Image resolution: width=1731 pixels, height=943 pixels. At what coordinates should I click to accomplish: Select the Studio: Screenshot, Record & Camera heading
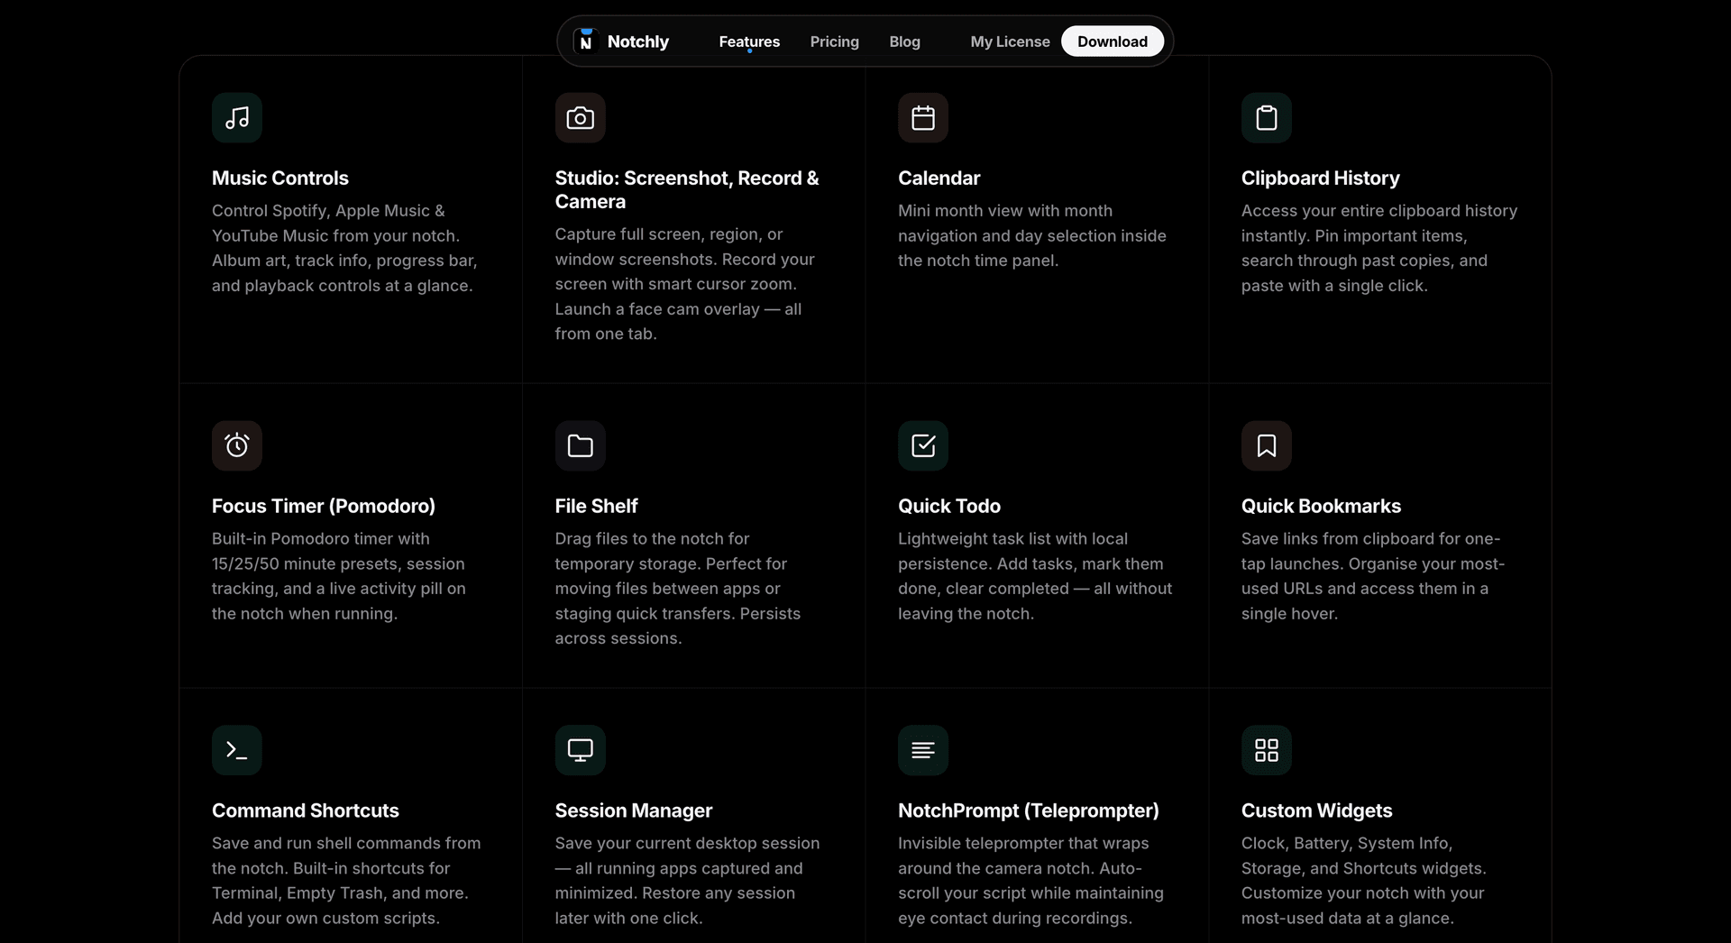pos(687,189)
